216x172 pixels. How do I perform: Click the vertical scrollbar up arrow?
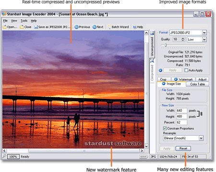(x=146, y=33)
